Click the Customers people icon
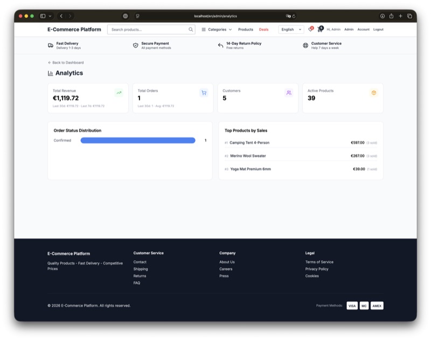This screenshot has width=431, height=340. [x=289, y=93]
